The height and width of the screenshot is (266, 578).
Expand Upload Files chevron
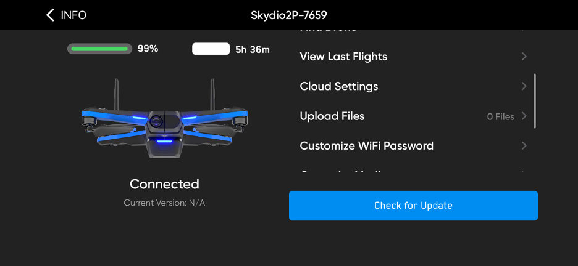point(524,116)
